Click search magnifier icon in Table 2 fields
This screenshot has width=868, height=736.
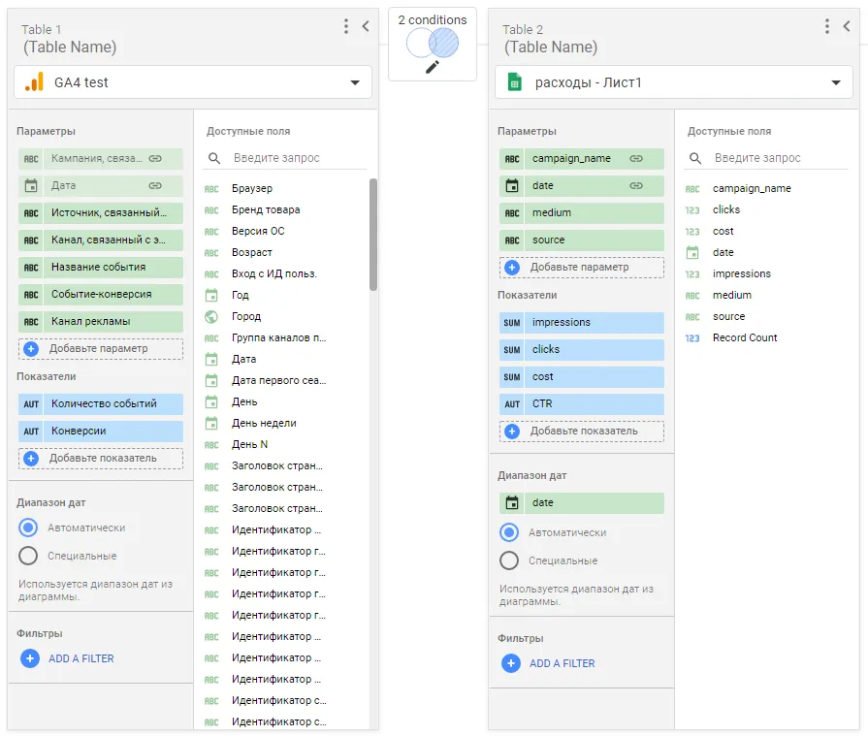(x=695, y=158)
